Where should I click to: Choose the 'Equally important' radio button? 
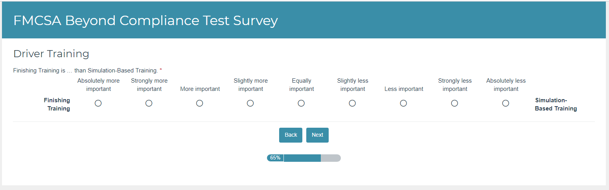[x=301, y=103]
